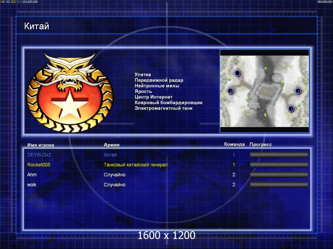This screenshot has width=333, height=249.
Task: Click Ahm's loading progress bar
Action: point(279,175)
